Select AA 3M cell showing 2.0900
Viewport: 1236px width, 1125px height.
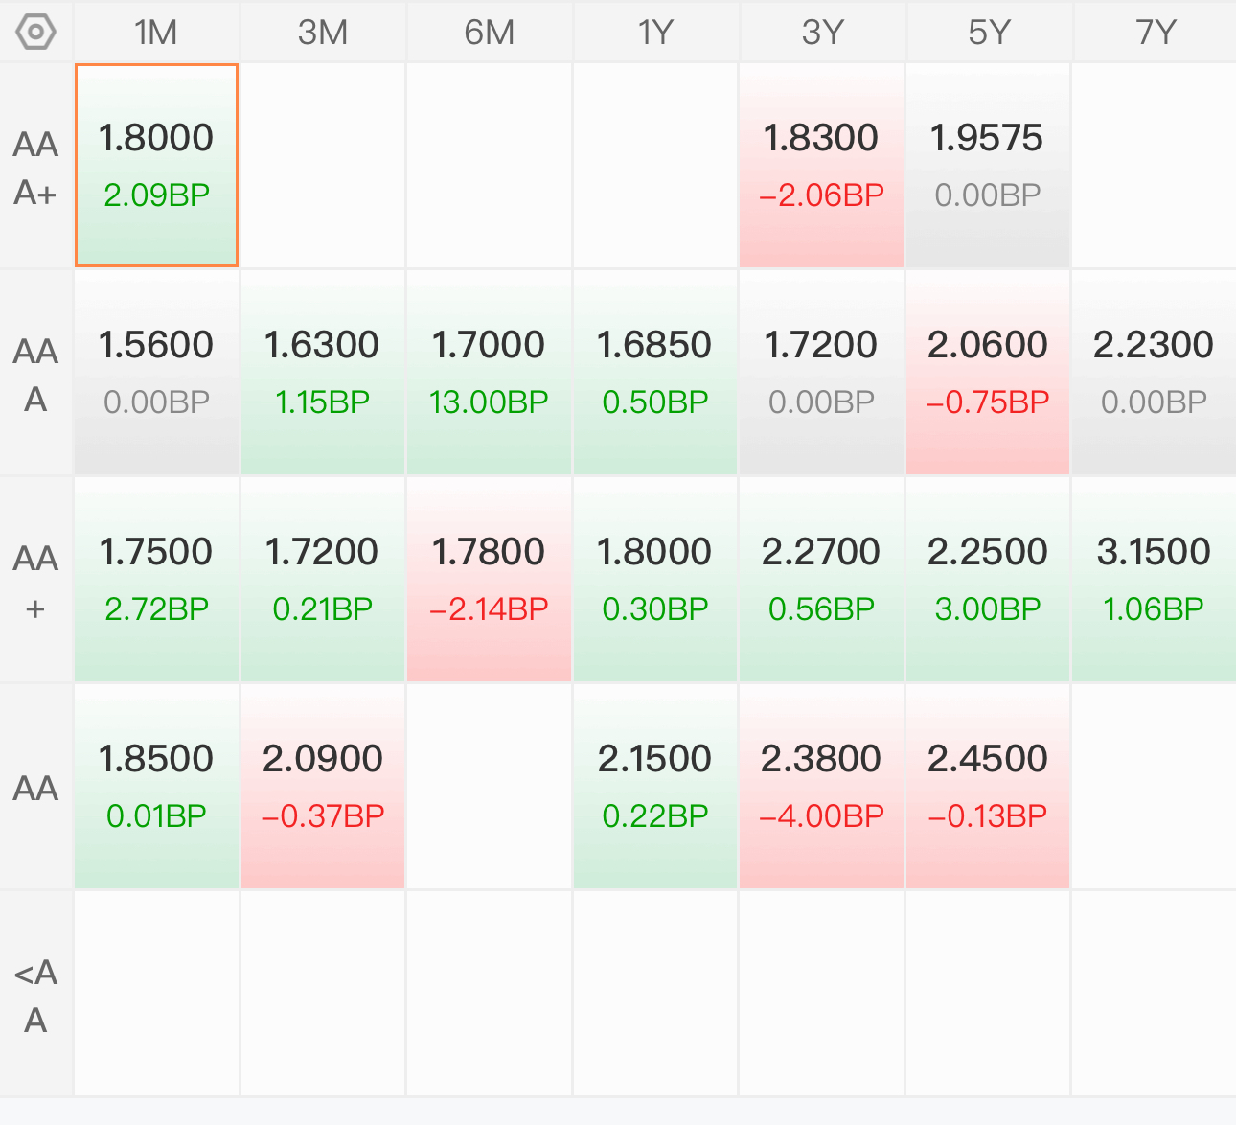323,786
